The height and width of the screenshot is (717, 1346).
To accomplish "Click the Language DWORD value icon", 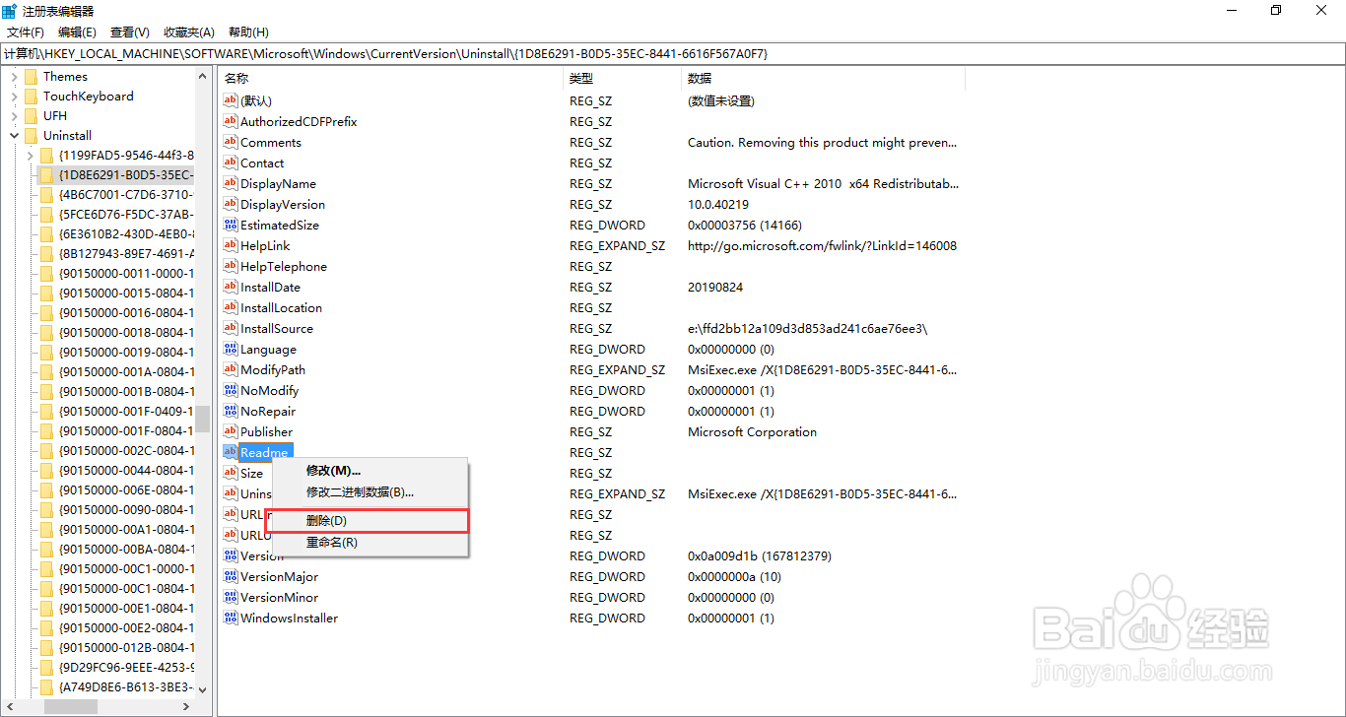I will point(231,349).
